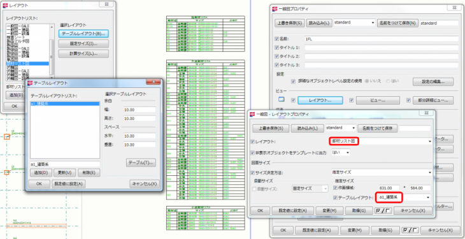Click Tekla icon in 一般図 - レイアウトプロパティ title bar
465x239 pixels.
pyautogui.click(x=252, y=114)
